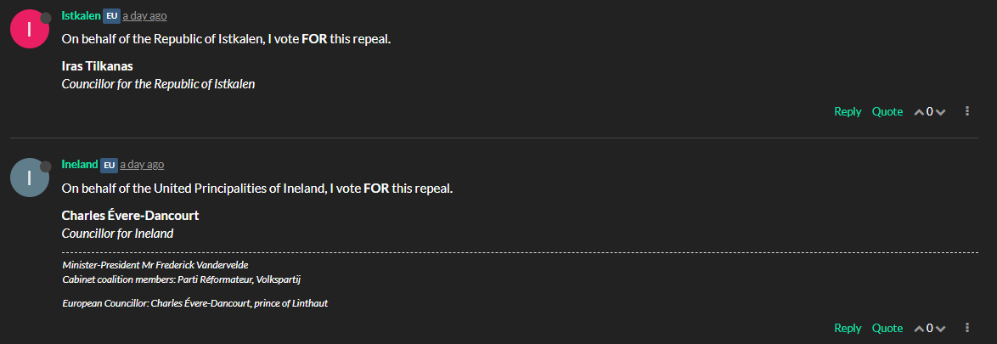Reply to the Istkalen post

tap(848, 111)
